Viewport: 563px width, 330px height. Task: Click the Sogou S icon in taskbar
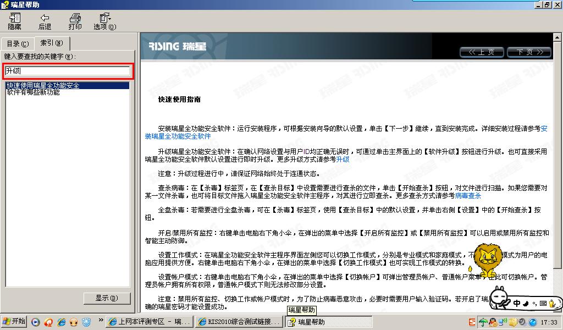pyautogui.click(x=472, y=322)
